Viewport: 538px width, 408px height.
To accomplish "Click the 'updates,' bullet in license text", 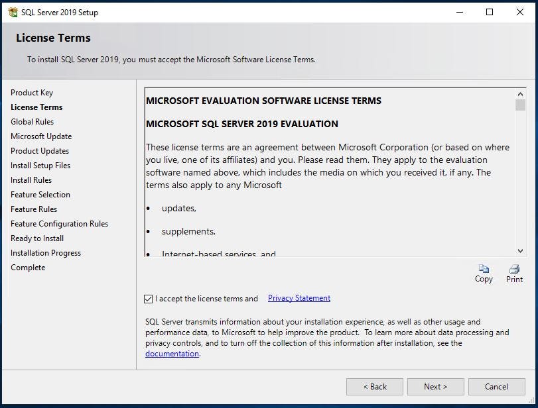I will [178, 208].
